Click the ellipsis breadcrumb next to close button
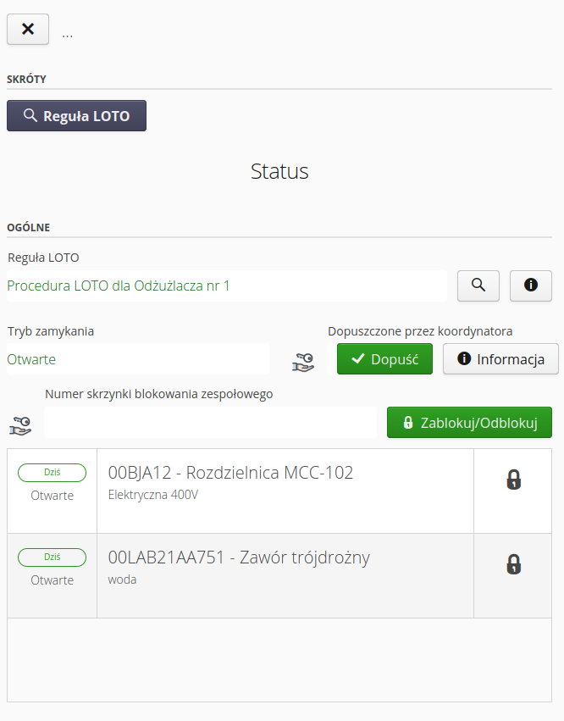 68,34
